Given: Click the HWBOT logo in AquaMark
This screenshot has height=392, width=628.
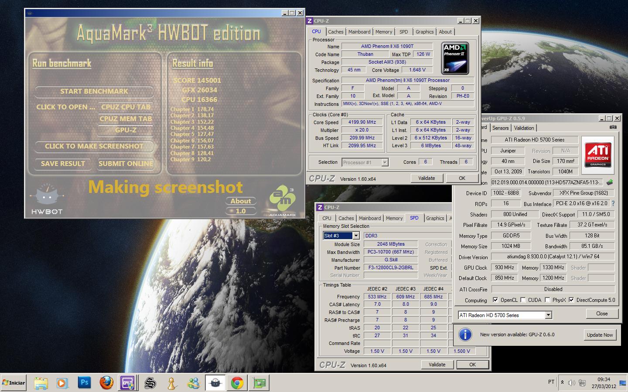Looking at the screenshot, I should pyautogui.click(x=47, y=199).
